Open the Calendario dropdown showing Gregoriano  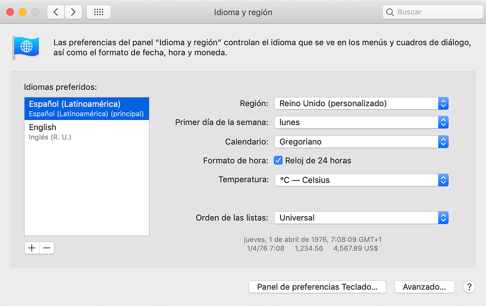361,142
